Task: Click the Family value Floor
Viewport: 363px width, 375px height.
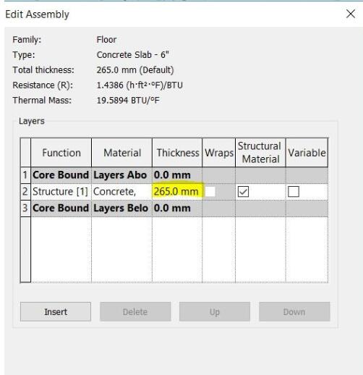Action: [106, 40]
